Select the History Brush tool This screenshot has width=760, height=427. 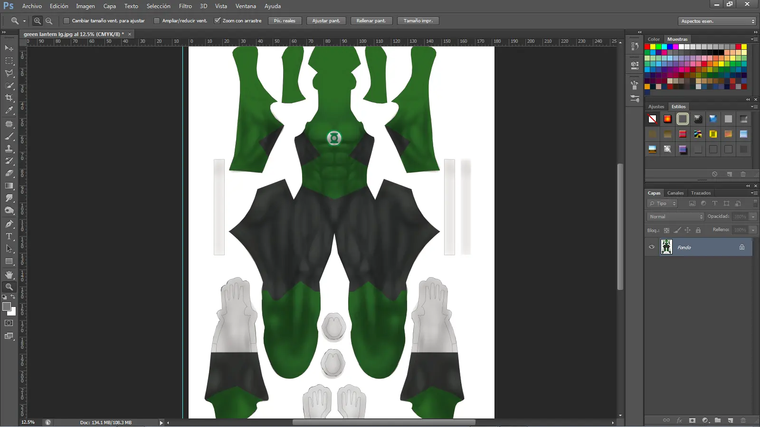9,161
